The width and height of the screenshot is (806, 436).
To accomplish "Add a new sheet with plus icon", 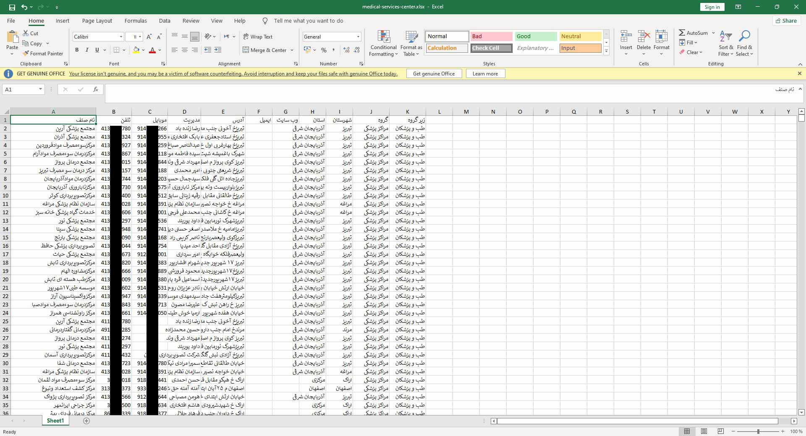I will [86, 421].
